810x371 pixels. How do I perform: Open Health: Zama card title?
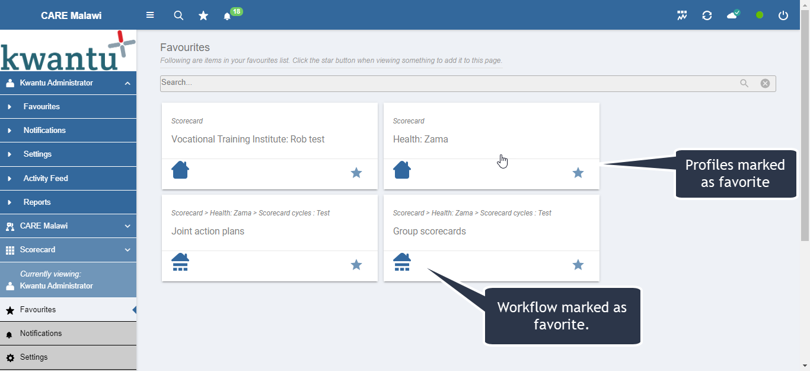[x=420, y=139]
